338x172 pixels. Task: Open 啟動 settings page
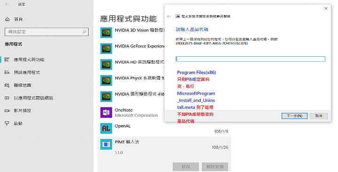[x=18, y=124]
